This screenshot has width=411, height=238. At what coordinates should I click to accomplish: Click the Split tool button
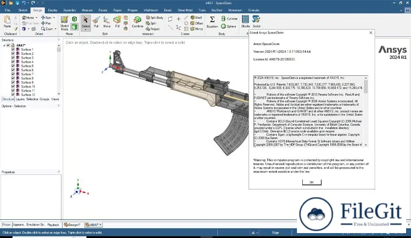(151, 23)
